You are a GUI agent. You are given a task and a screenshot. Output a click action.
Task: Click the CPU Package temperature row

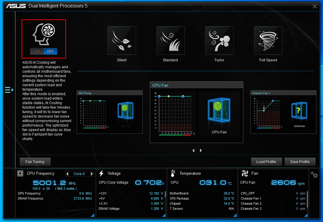pyautogui.click(x=202, y=199)
